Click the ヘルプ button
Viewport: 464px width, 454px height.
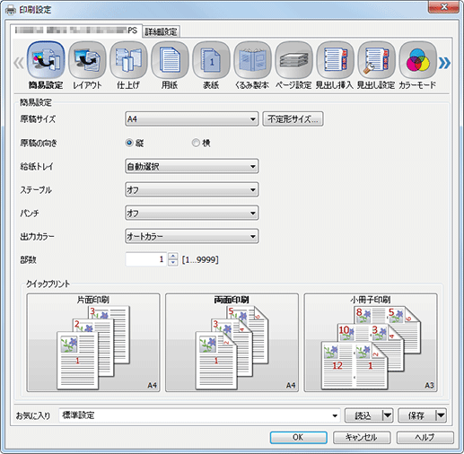(x=425, y=437)
